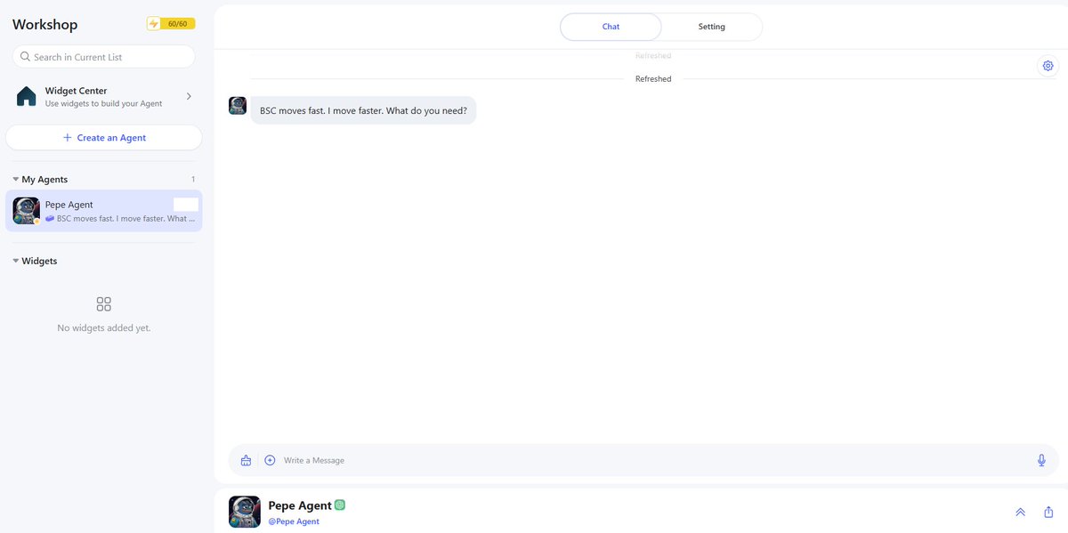Click Search in Current List field
The height and width of the screenshot is (533, 1068).
104,57
